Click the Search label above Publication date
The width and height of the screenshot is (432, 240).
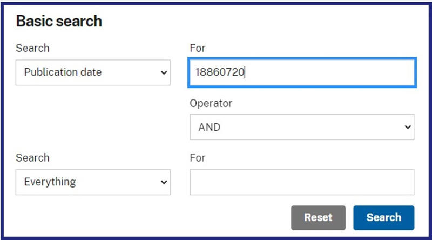pyautogui.click(x=32, y=48)
